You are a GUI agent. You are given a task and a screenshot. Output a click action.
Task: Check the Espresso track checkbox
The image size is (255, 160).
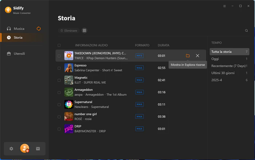[x=59, y=68]
